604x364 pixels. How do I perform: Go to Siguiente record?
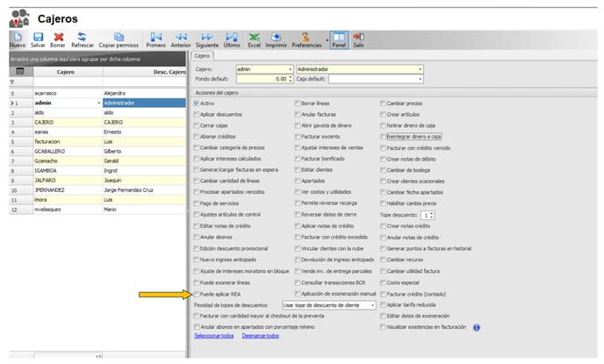tap(207, 40)
